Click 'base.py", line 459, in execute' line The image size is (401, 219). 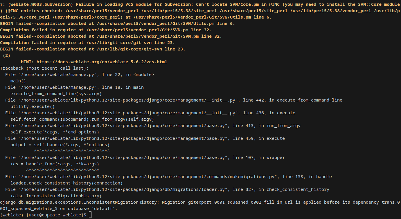tap(145, 138)
